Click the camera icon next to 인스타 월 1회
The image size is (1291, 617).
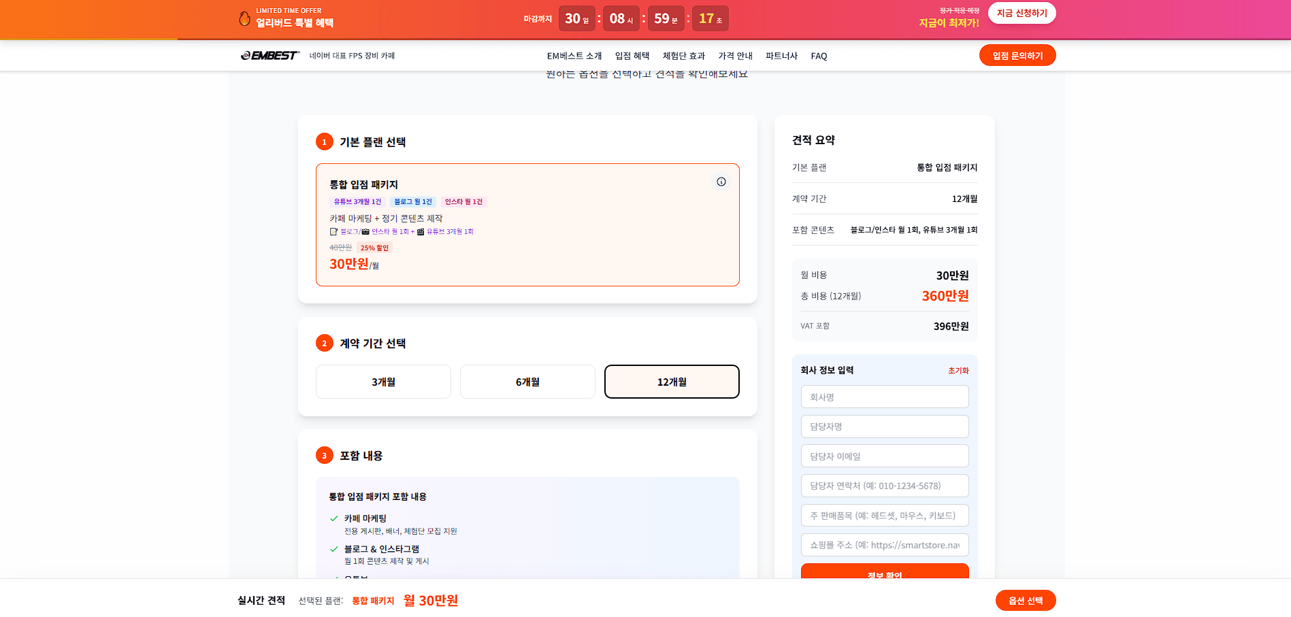tap(365, 231)
